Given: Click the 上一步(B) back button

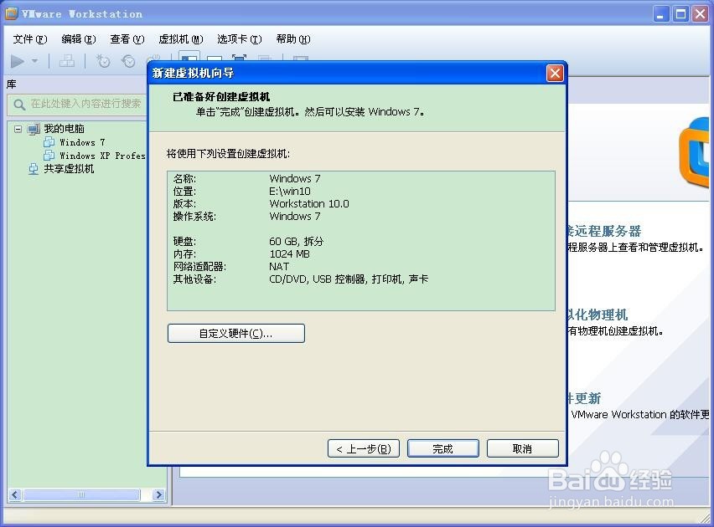Looking at the screenshot, I should coord(364,449).
